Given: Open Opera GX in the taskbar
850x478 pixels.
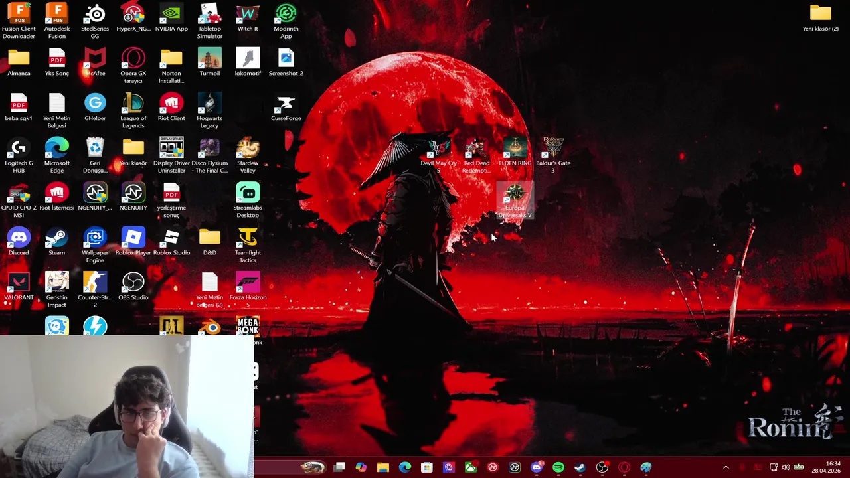Looking at the screenshot, I should (624, 468).
